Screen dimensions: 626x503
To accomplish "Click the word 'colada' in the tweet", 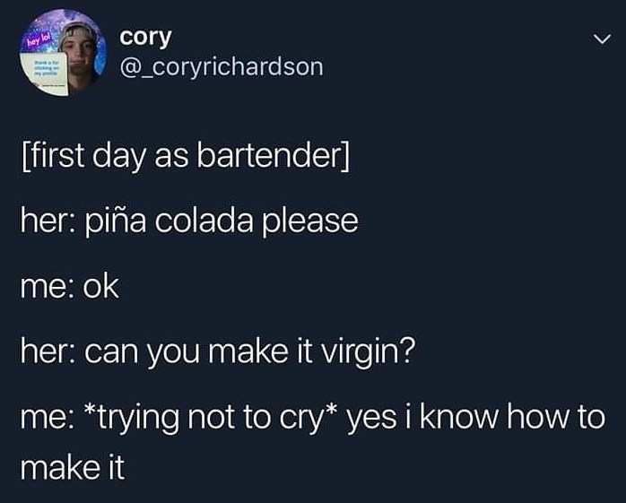I will point(204,221).
